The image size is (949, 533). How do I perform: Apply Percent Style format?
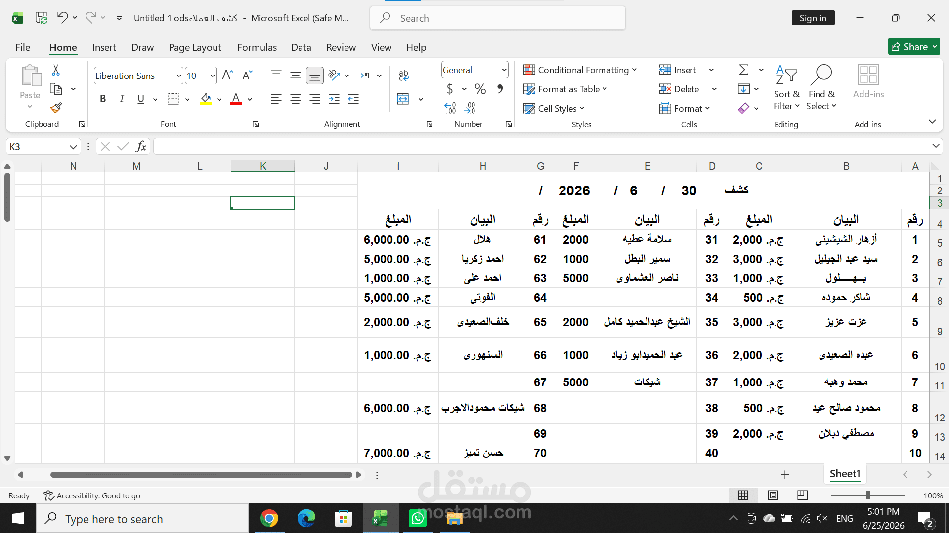point(480,89)
